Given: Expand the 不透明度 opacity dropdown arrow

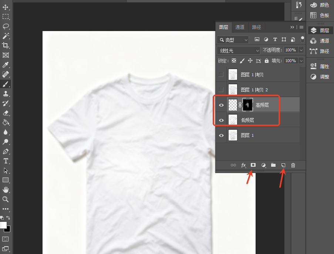Looking at the screenshot, I should (x=301, y=50).
